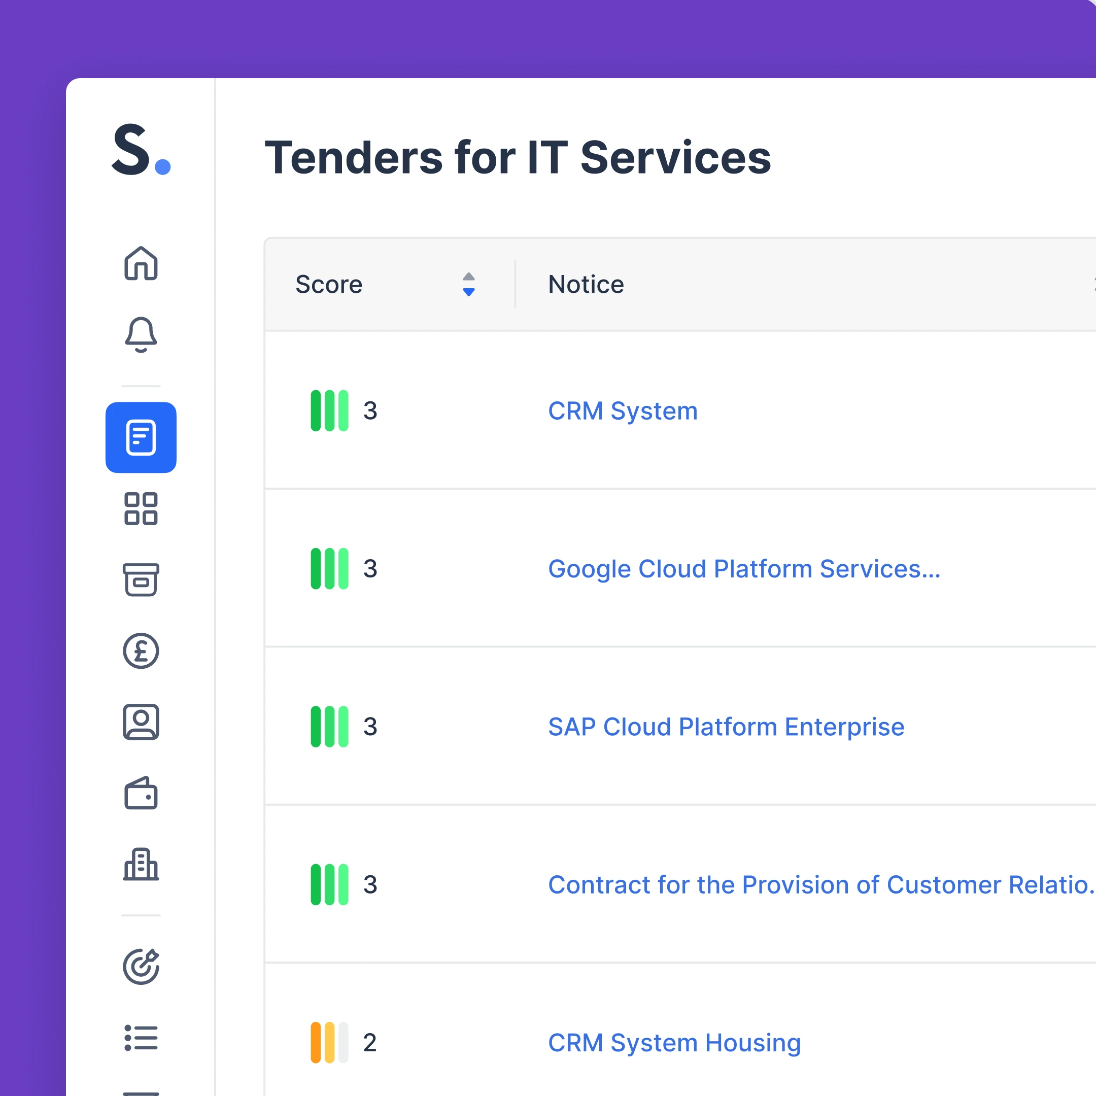Click the Score column header
The height and width of the screenshot is (1096, 1096).
click(329, 284)
